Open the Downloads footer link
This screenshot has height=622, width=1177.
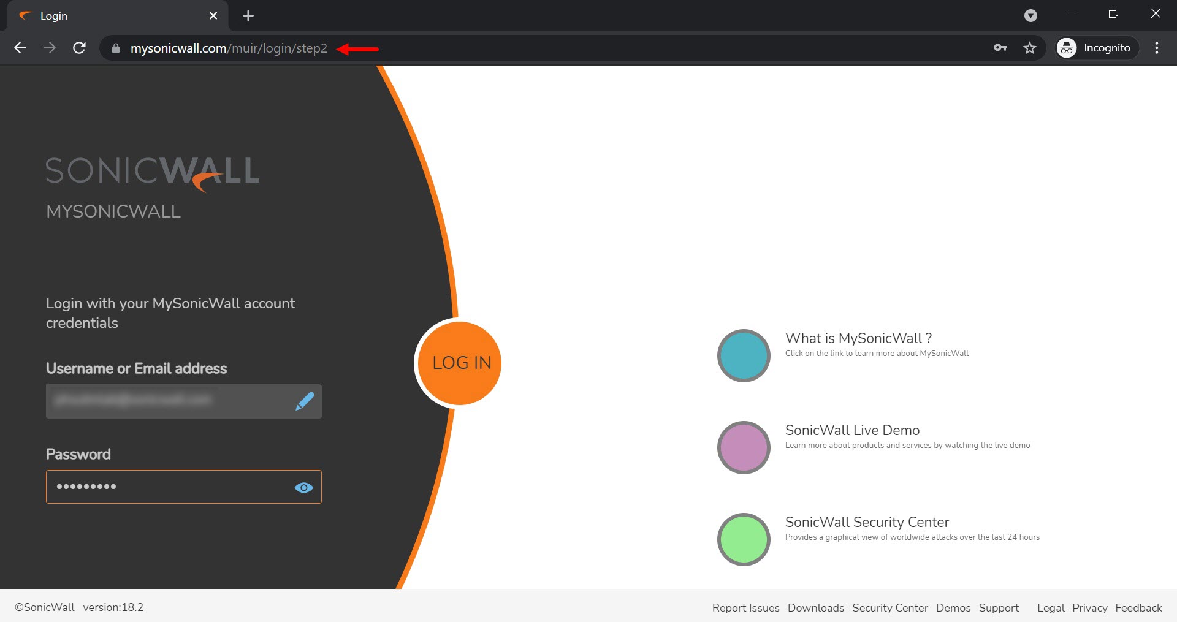(815, 607)
